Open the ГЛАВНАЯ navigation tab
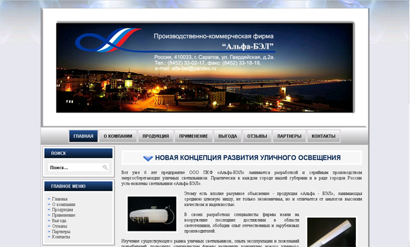Image resolution: width=410 pixels, height=247 pixels. coord(83,136)
